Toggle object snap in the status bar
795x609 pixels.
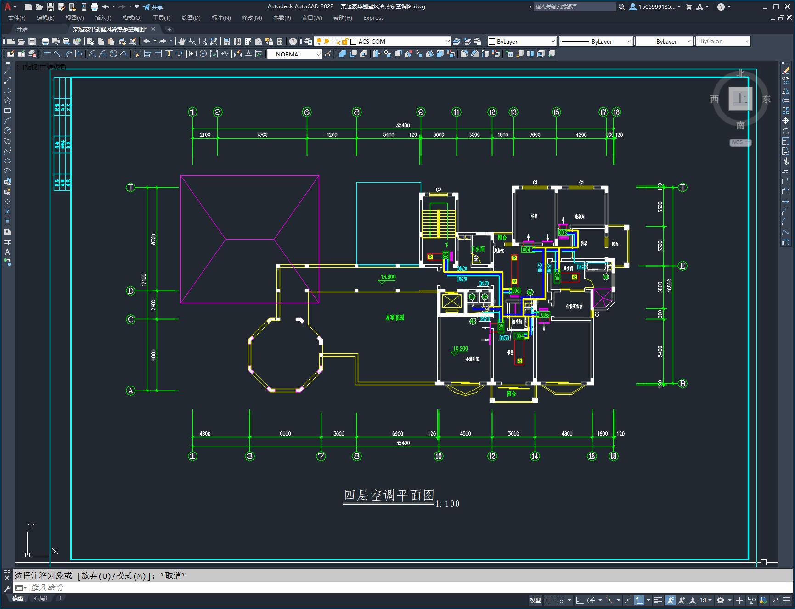pyautogui.click(x=639, y=600)
